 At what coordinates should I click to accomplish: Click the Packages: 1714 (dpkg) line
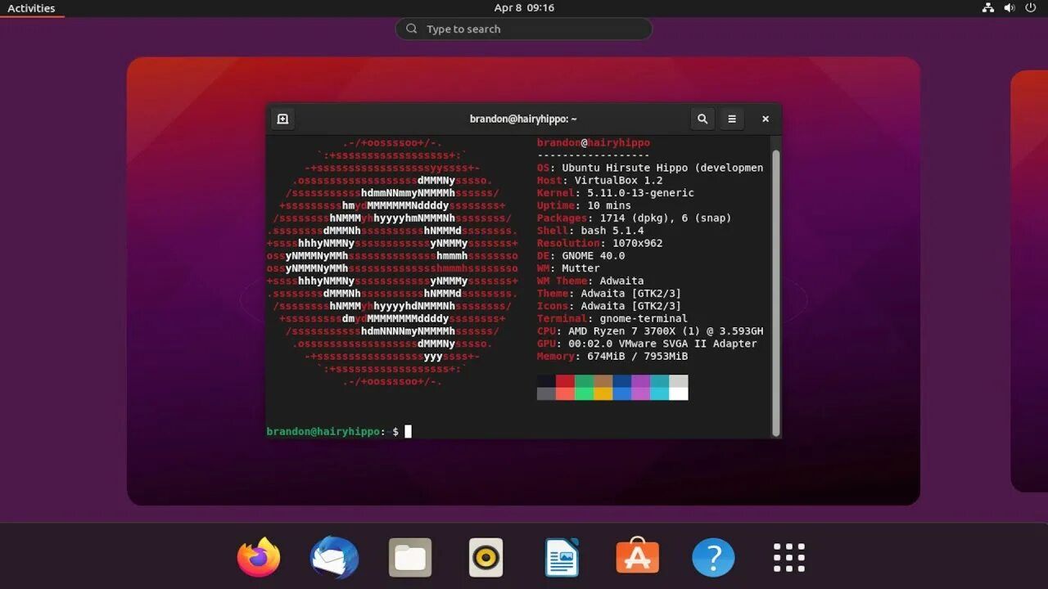tap(635, 218)
